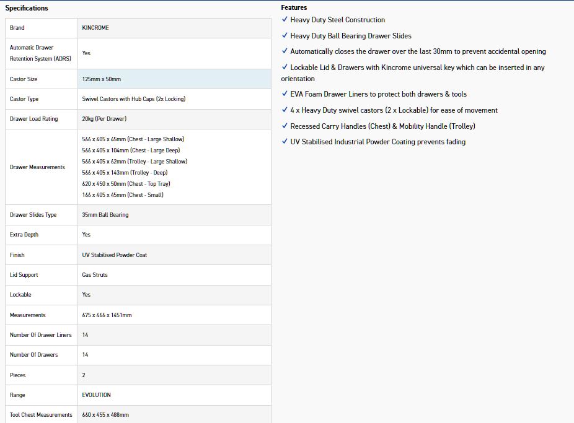
Task: Click the checkmark before 4 x Heavy Duty swivel castors
Action: [x=285, y=110]
